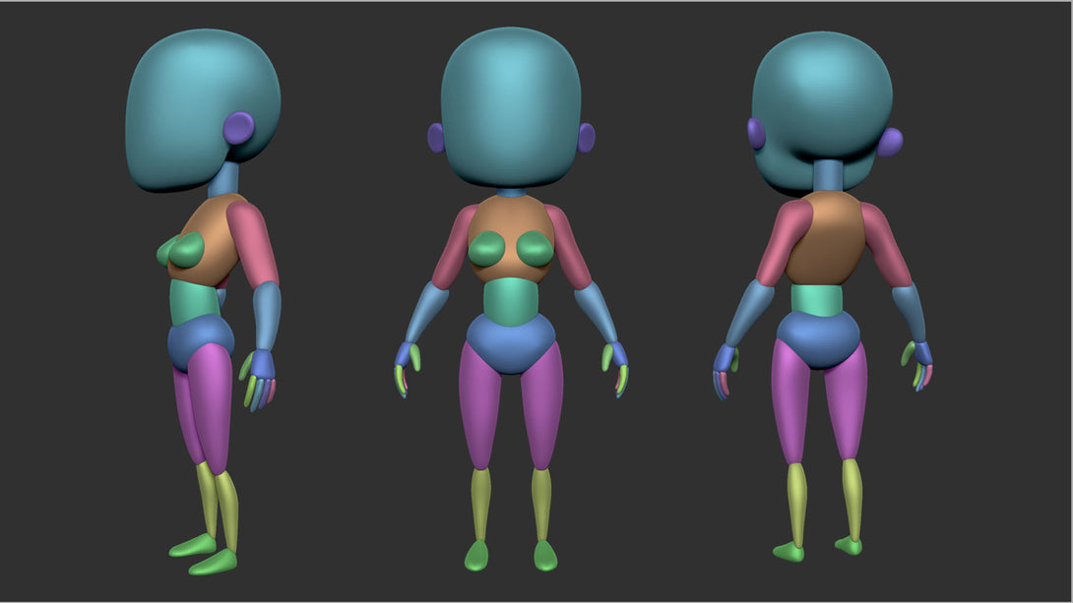Click the blue hips of the rear-view figure
This screenshot has width=1073, height=603.
coord(817,337)
